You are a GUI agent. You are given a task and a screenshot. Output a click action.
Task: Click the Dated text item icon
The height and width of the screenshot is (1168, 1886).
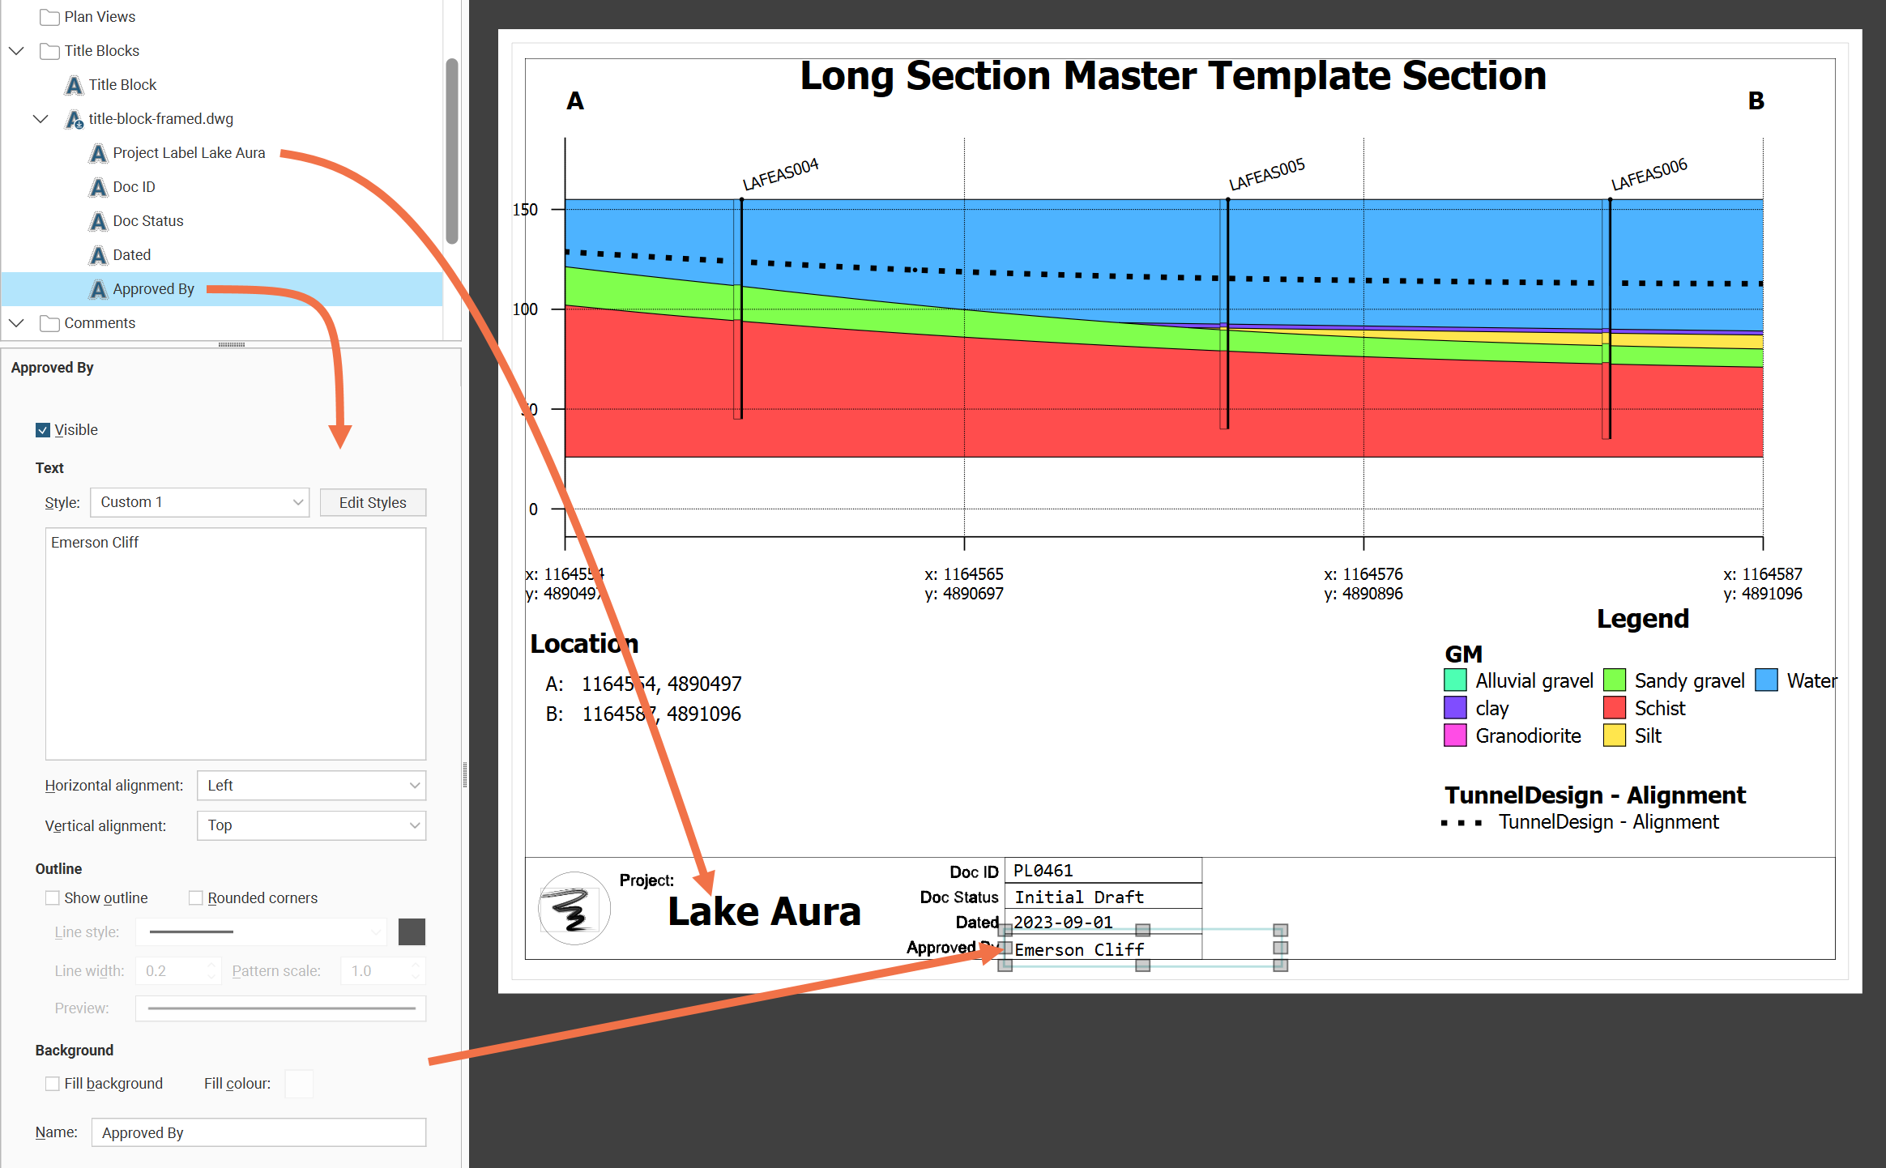click(98, 255)
